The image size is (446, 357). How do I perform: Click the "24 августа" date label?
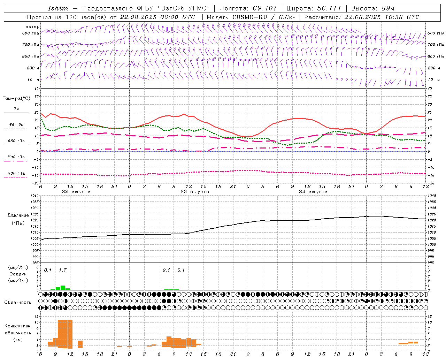tap(313, 192)
